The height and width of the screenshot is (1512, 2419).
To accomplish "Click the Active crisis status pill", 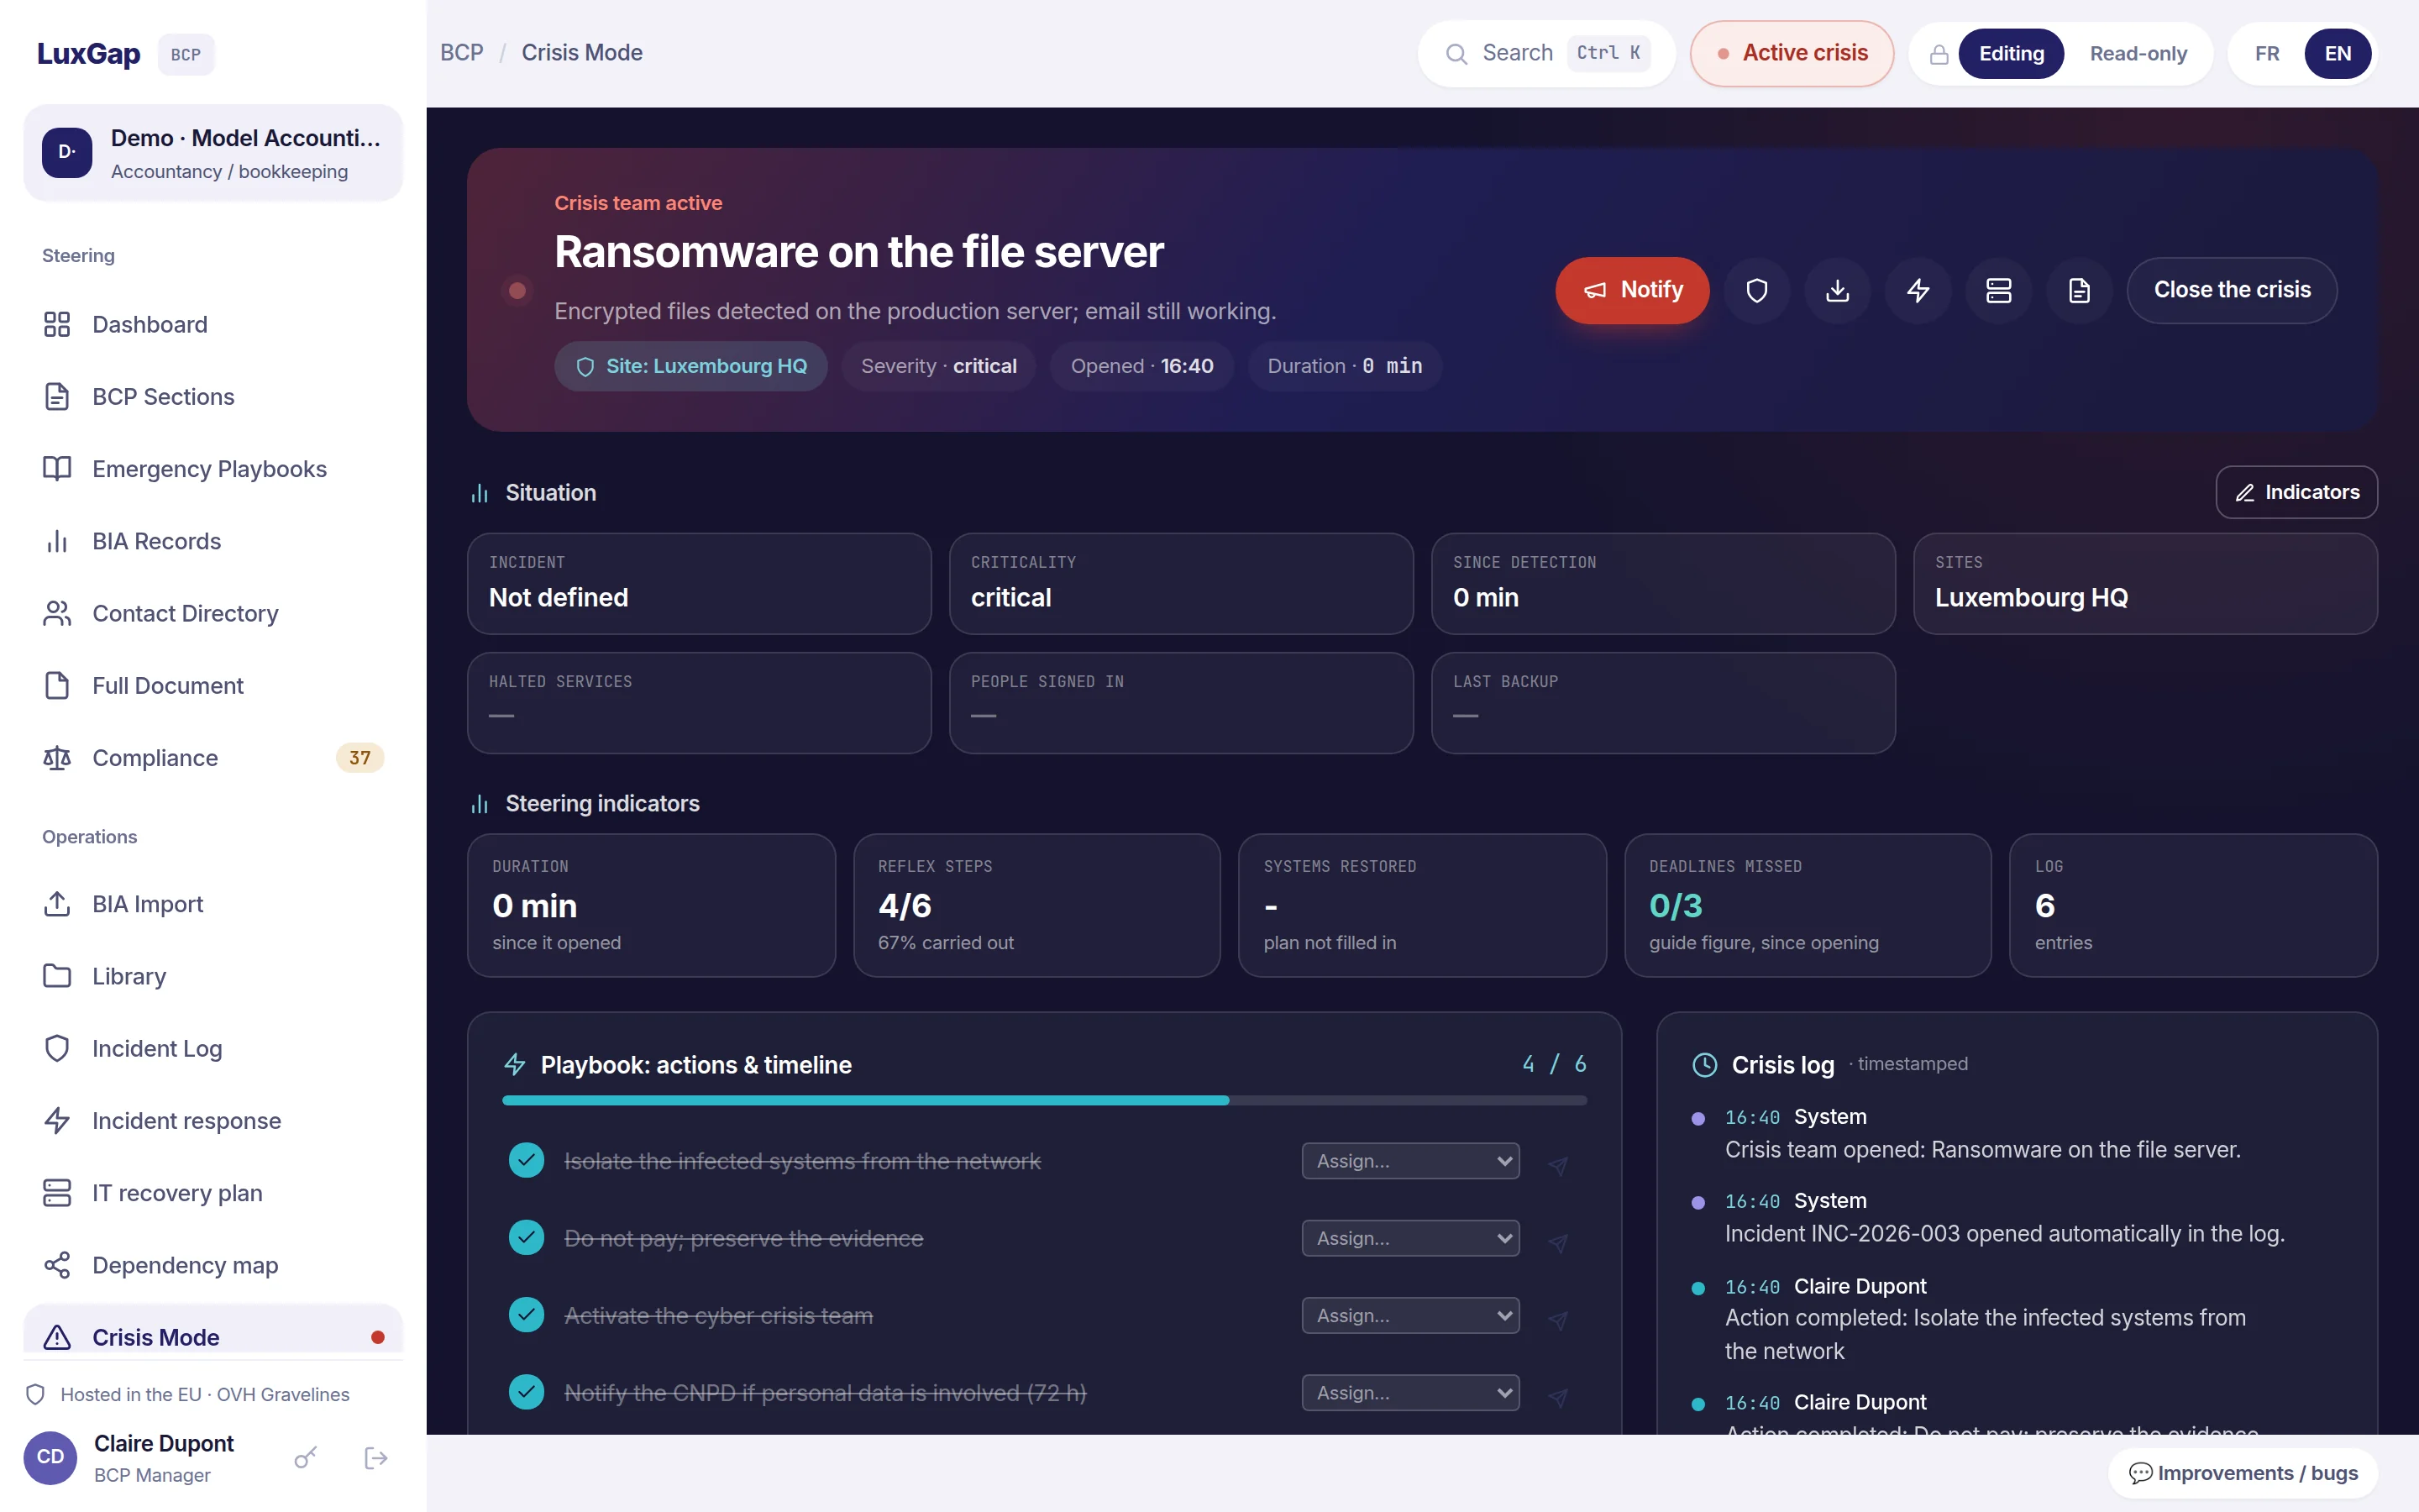I will (1792, 54).
